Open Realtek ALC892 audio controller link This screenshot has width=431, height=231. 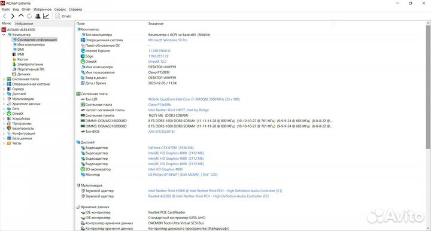point(208,196)
